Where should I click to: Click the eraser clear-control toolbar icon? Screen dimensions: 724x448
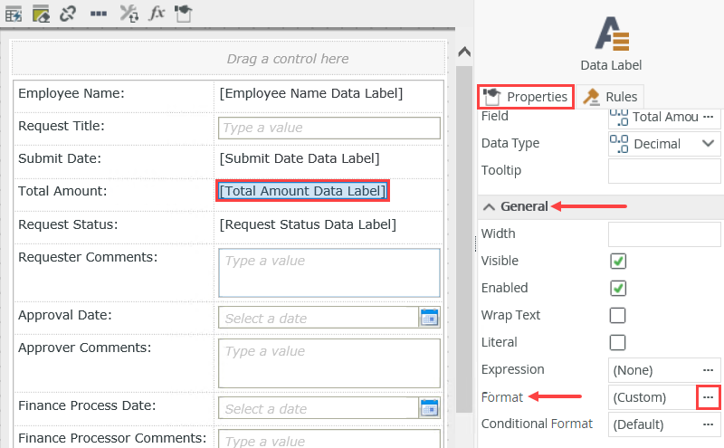[x=41, y=14]
